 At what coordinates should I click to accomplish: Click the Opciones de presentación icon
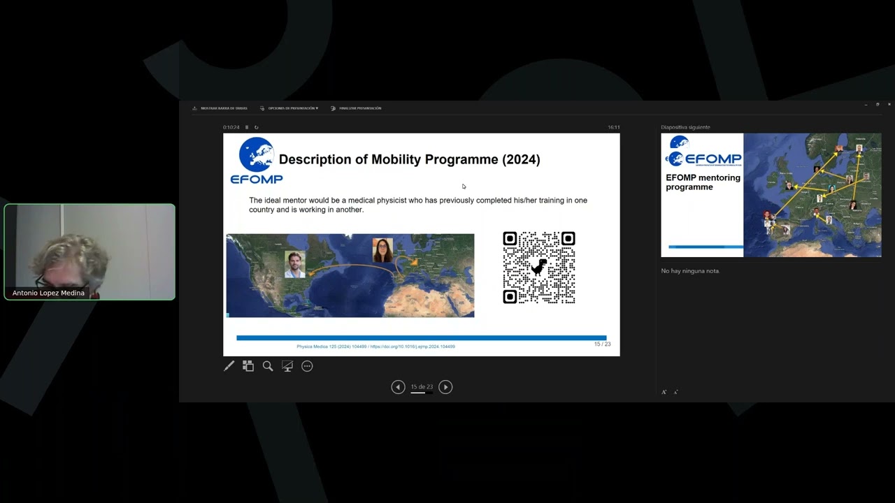coord(262,108)
